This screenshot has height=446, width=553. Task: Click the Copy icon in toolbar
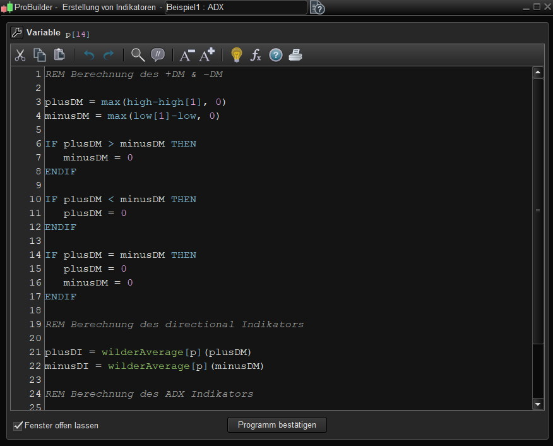pos(40,55)
